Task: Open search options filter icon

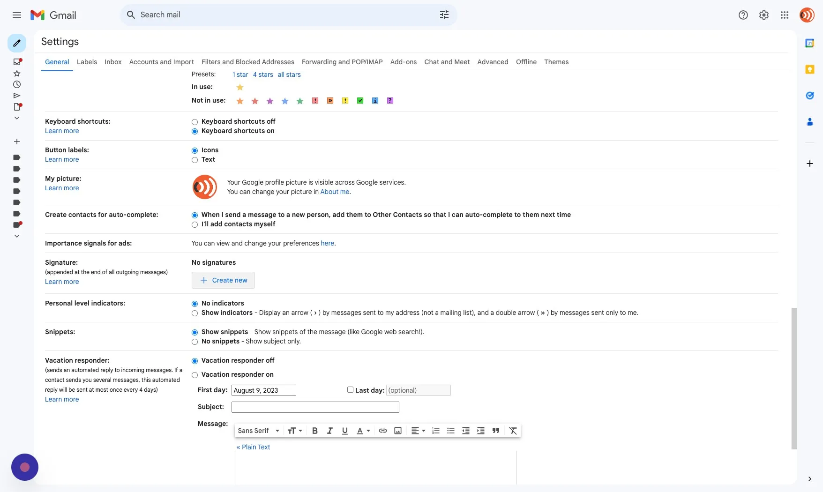Action: [x=444, y=15]
